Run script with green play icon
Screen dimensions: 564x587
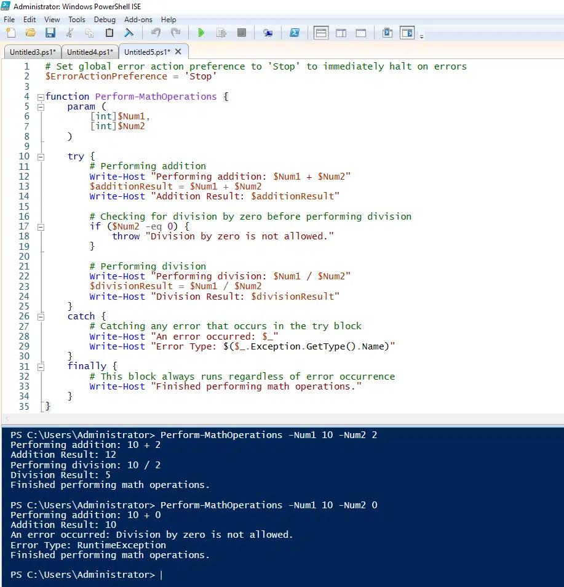coord(201,33)
